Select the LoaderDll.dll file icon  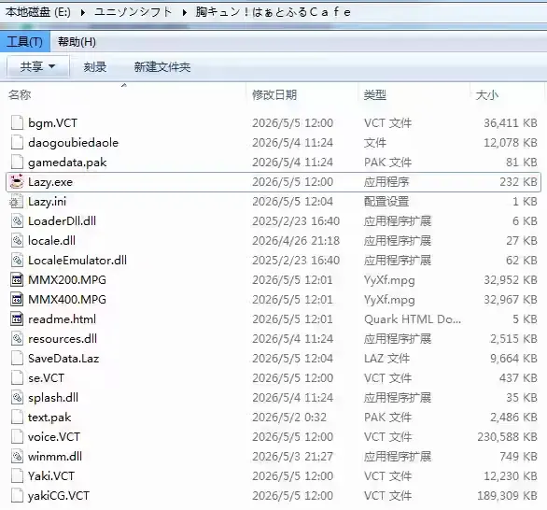pos(17,221)
